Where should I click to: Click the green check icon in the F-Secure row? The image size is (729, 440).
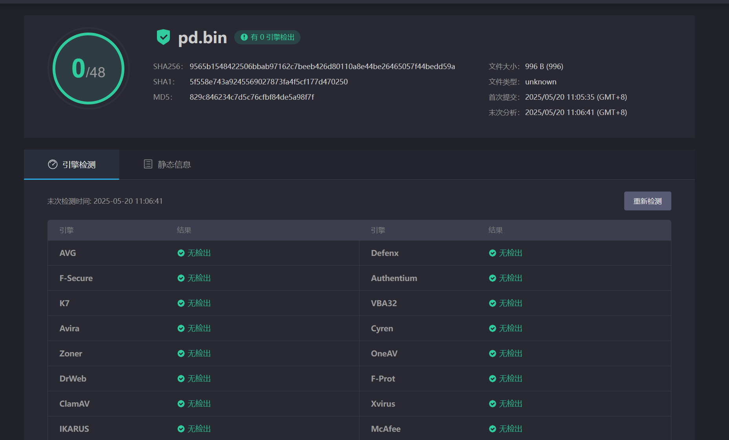pos(181,278)
